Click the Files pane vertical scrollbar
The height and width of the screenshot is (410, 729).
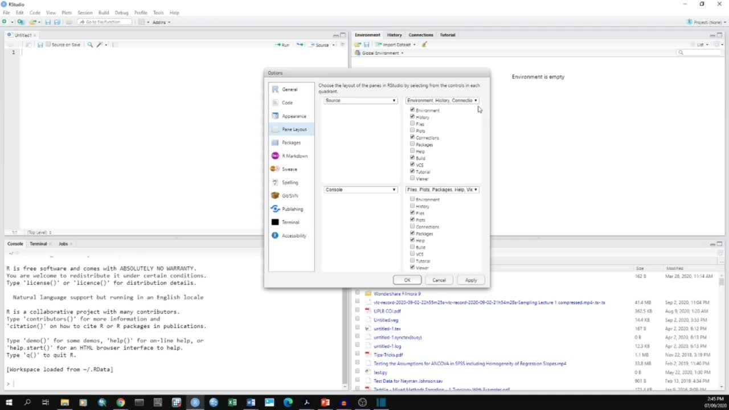coord(722,330)
